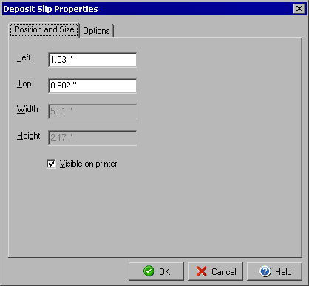Click the Top field label
The height and width of the screenshot is (286, 309).
click(x=24, y=83)
